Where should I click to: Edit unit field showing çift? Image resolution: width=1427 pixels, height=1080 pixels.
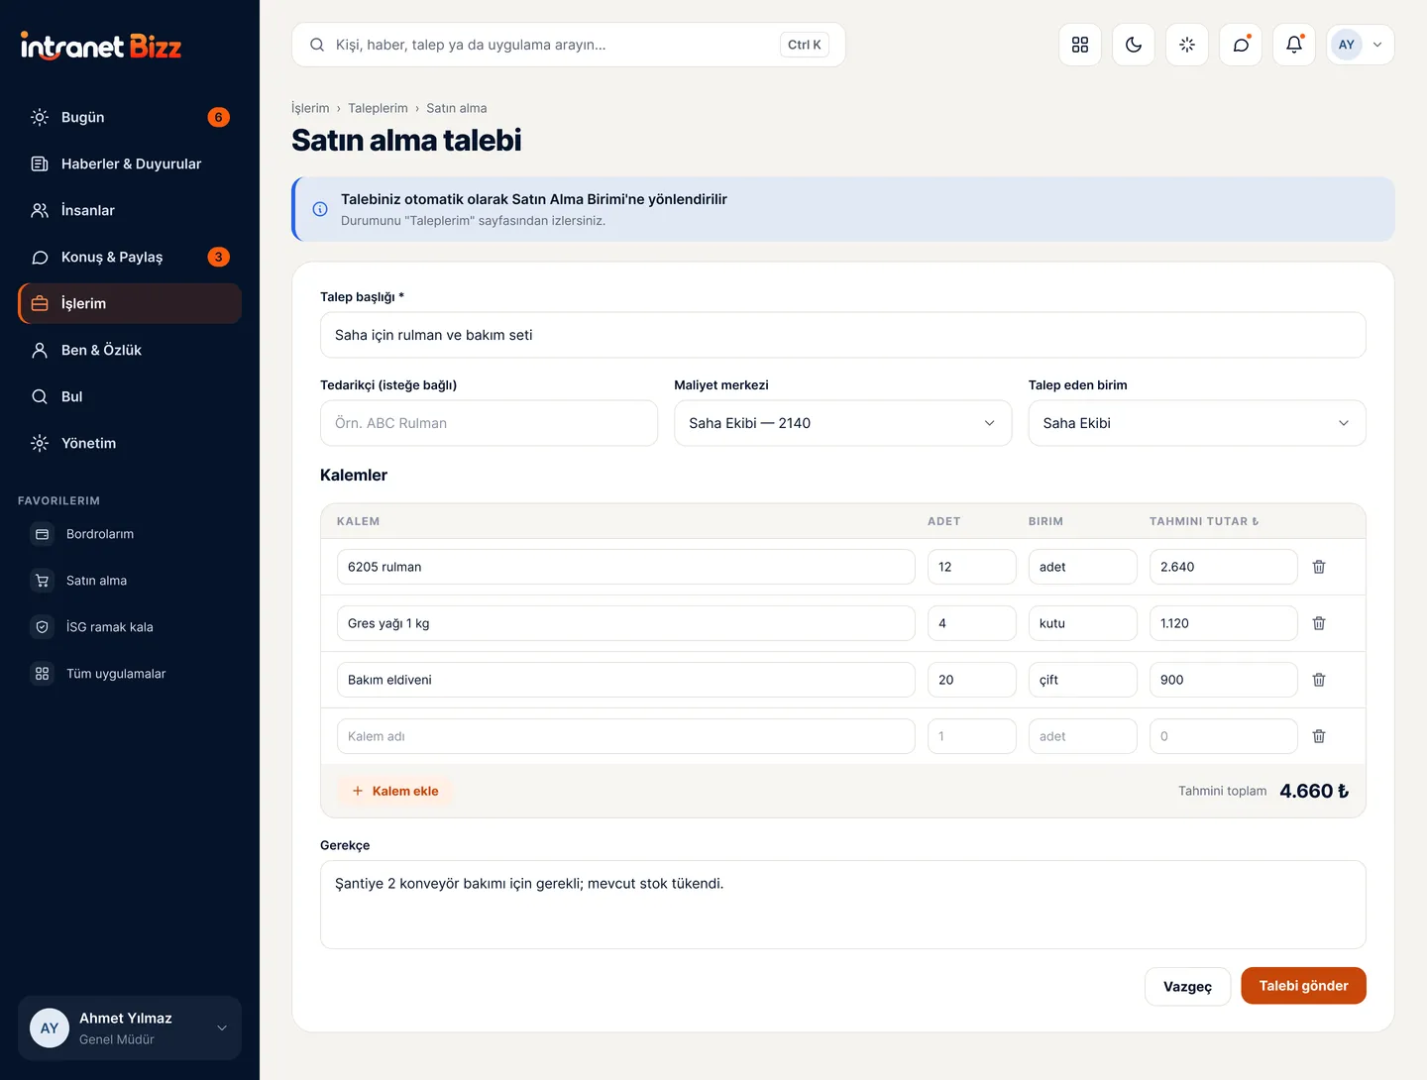1083,680
